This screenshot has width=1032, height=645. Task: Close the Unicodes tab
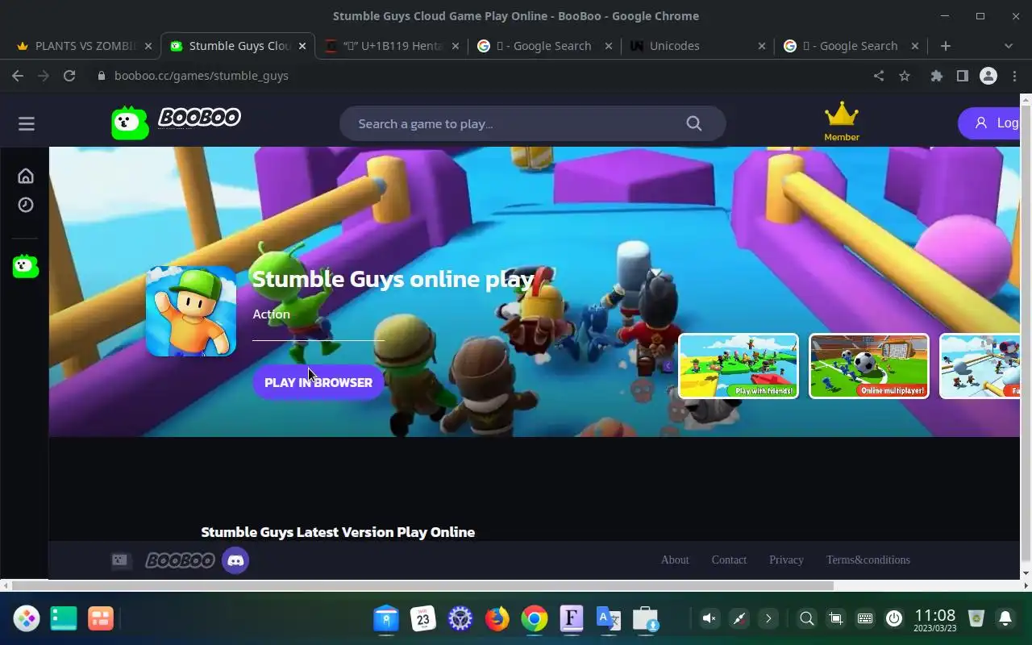(x=762, y=46)
